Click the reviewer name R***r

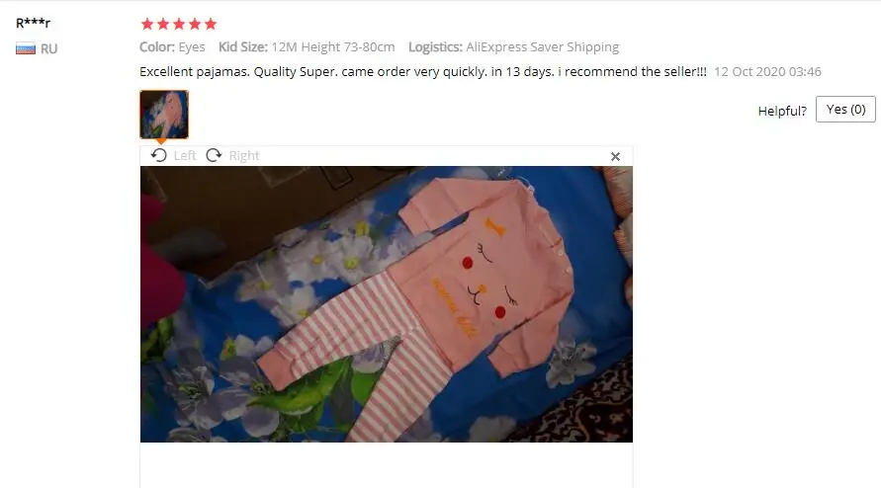pos(34,23)
